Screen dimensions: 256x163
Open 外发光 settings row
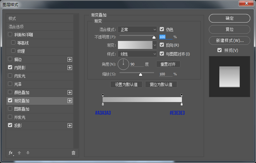pyautogui.click(x=40, y=117)
